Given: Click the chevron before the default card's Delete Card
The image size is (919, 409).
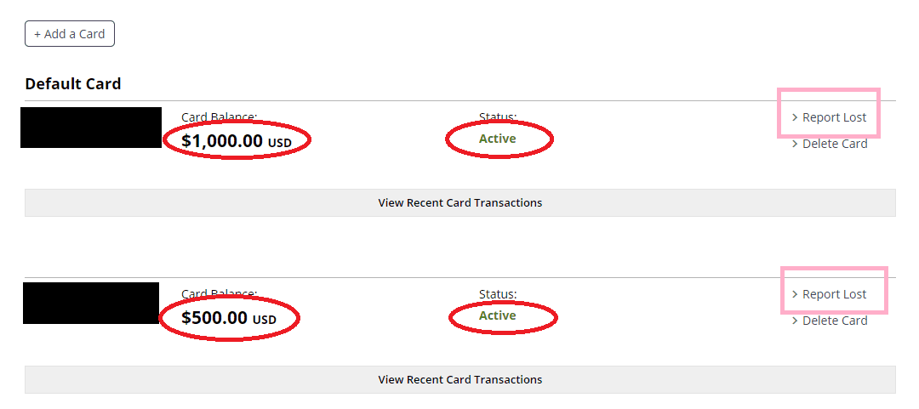Looking at the screenshot, I should [795, 144].
